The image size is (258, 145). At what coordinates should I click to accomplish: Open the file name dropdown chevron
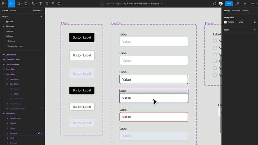click(x=162, y=4)
